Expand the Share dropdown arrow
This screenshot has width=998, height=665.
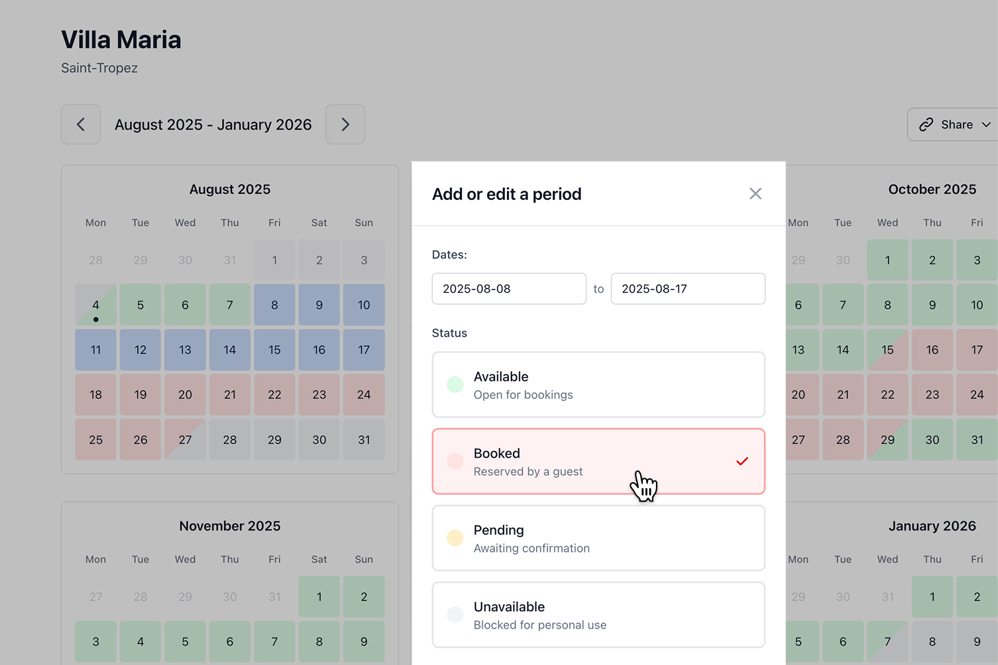[x=986, y=125]
